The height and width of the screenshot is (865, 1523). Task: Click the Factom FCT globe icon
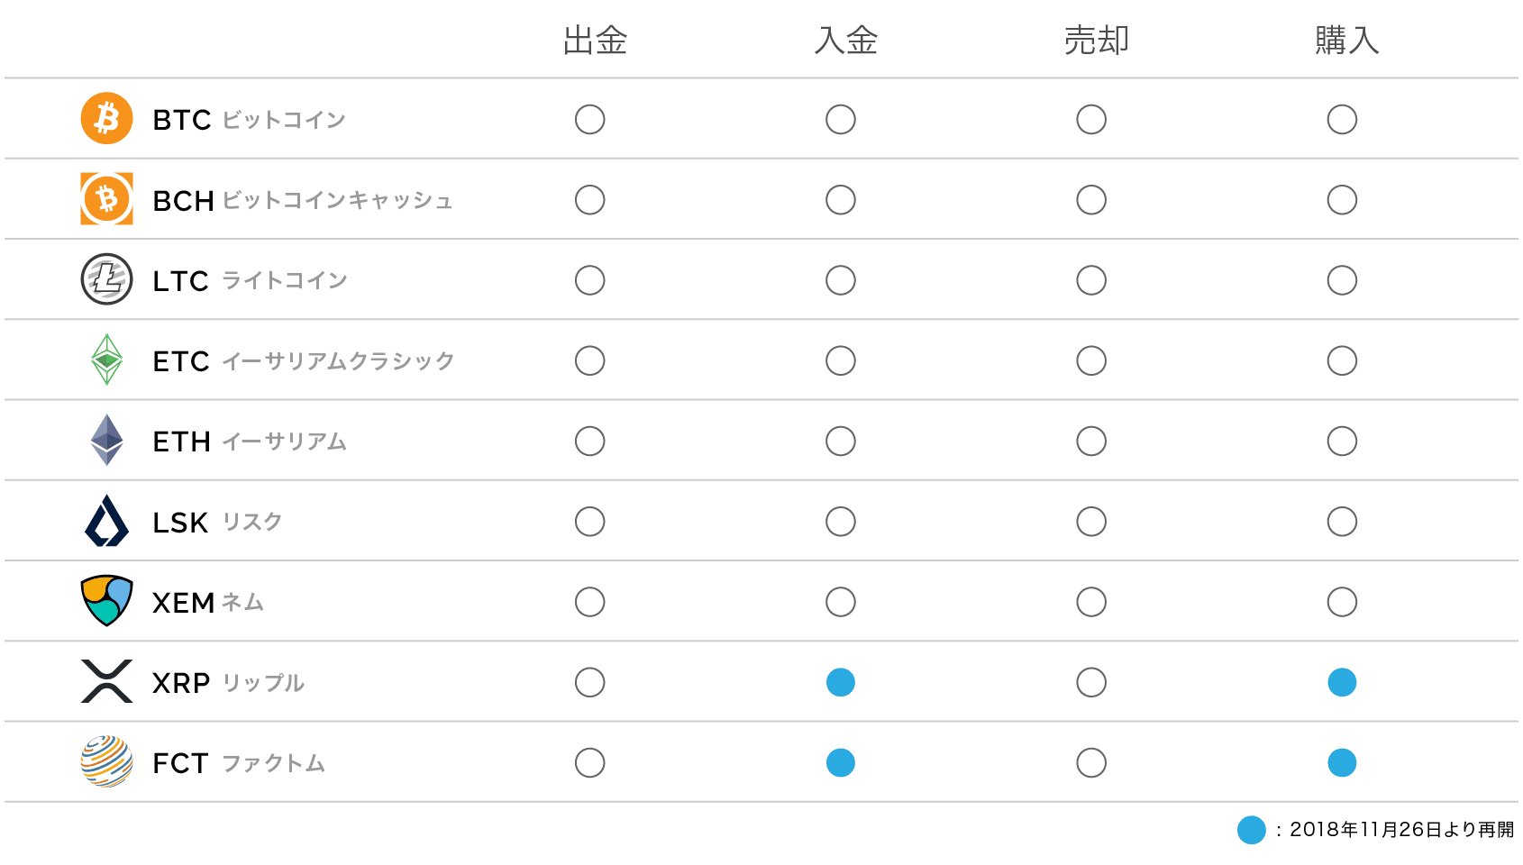106,761
